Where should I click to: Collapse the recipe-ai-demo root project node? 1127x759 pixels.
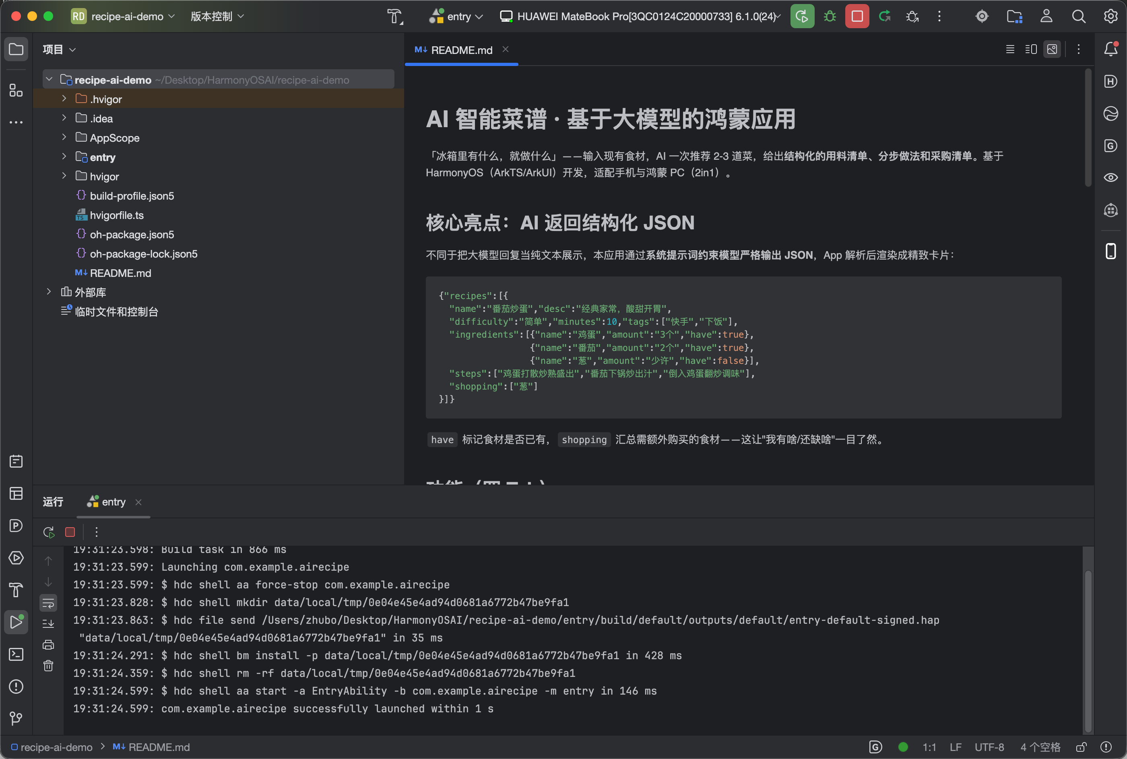tap(50, 79)
